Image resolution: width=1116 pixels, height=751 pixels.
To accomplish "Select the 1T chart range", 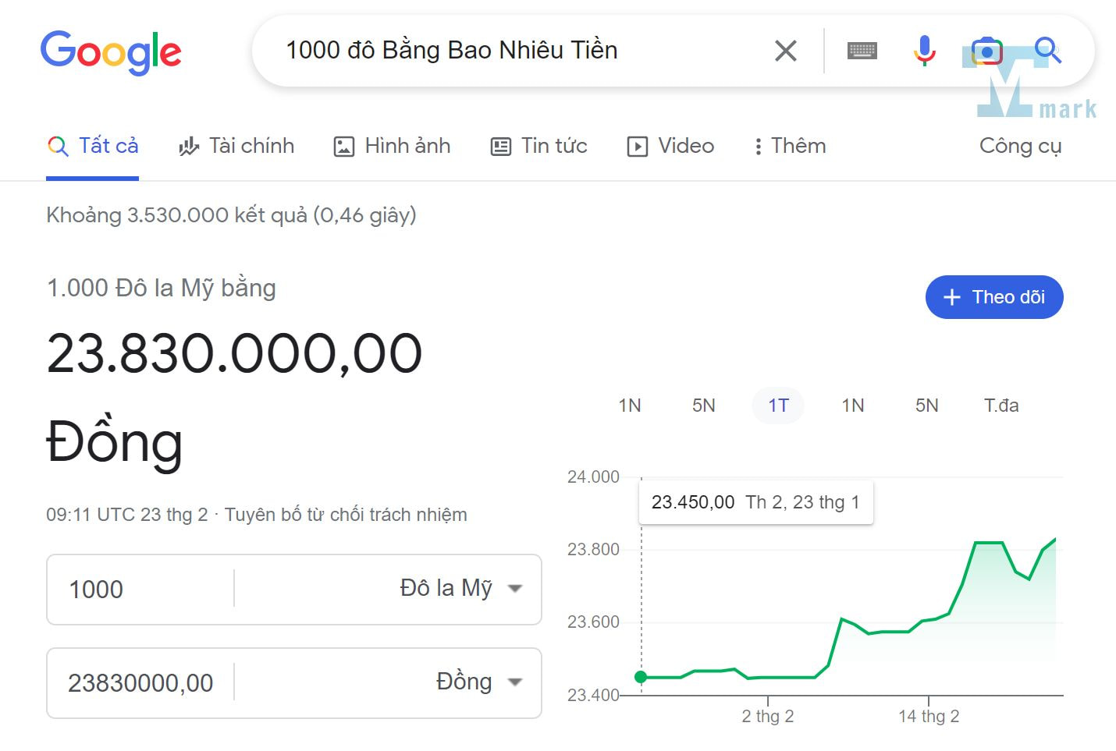I will click(778, 406).
